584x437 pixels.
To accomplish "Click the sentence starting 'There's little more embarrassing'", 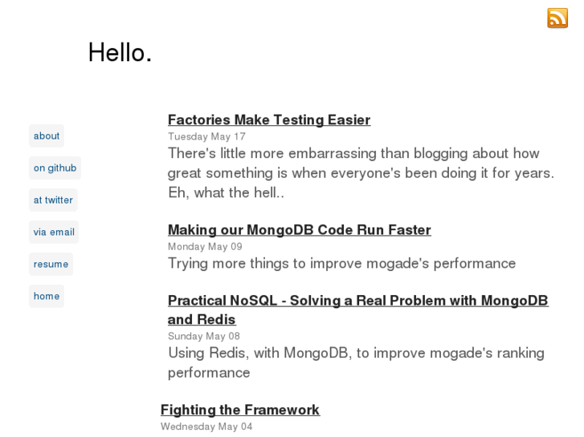I will coord(353,153).
